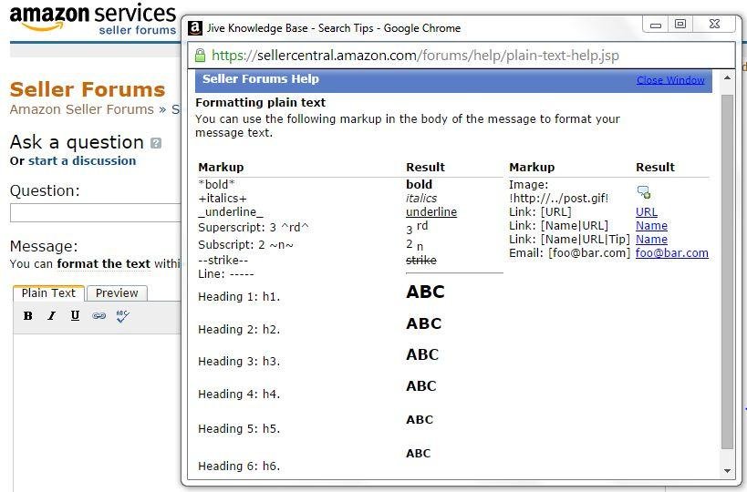Viewport: 747px width, 492px height.
Task: Close the Jive Knowledge Base popup window
Action: point(714,25)
